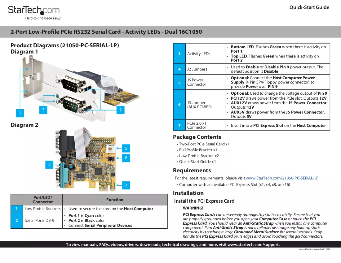Click the "Requirements" heading
This screenshot has height=263, width=341.
[192, 170]
